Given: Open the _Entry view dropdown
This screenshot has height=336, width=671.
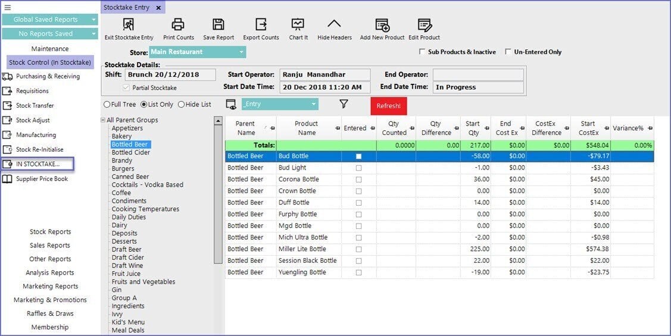Looking at the screenshot, I should pos(313,105).
